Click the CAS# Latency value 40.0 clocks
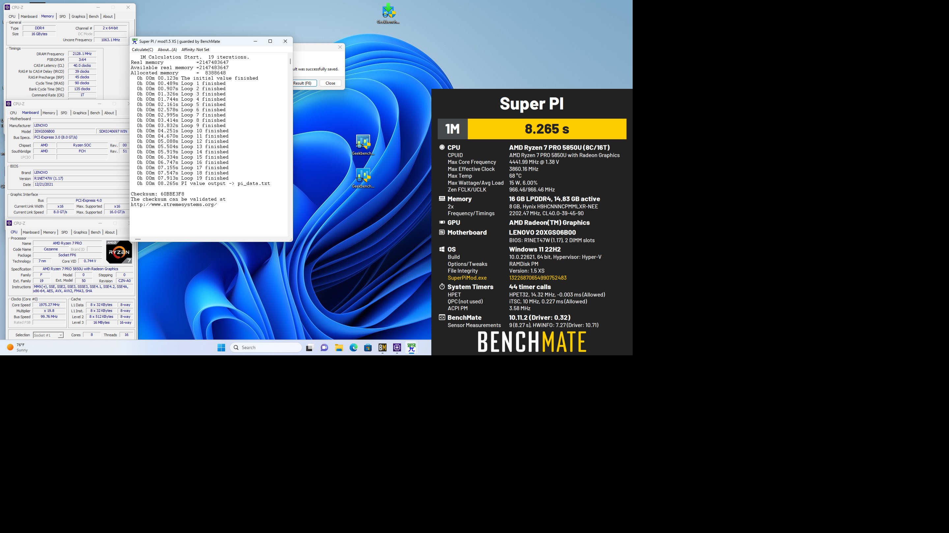The width and height of the screenshot is (949, 533). [82, 65]
